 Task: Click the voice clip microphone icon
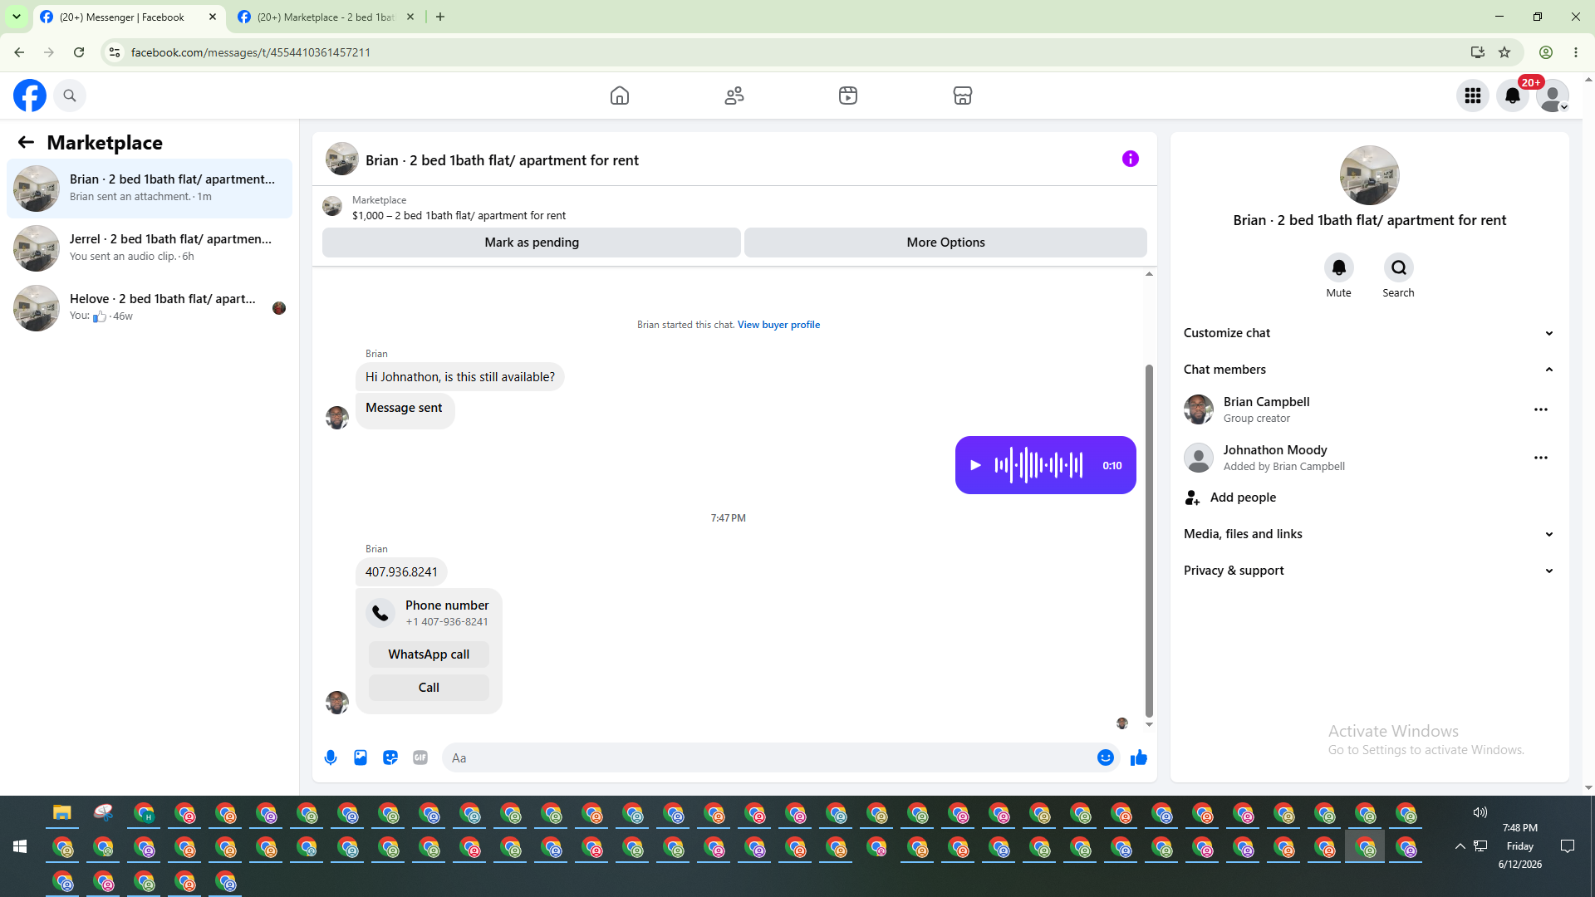pos(331,757)
